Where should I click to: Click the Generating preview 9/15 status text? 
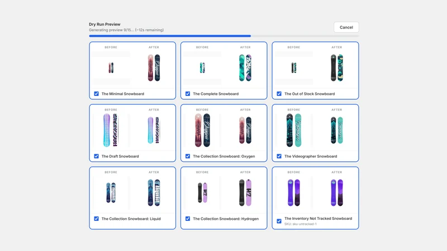(x=126, y=30)
